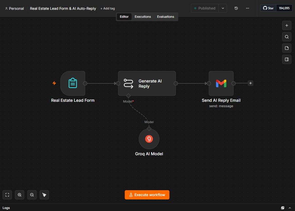This screenshot has width=295, height=211.
Task: Open the canvas search button
Action: pyautogui.click(x=286, y=37)
